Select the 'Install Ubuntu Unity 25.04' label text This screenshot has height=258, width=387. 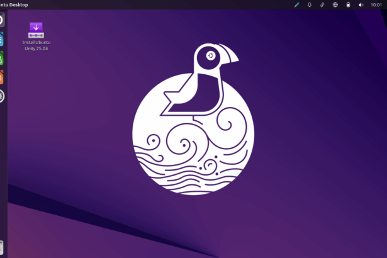36,45
